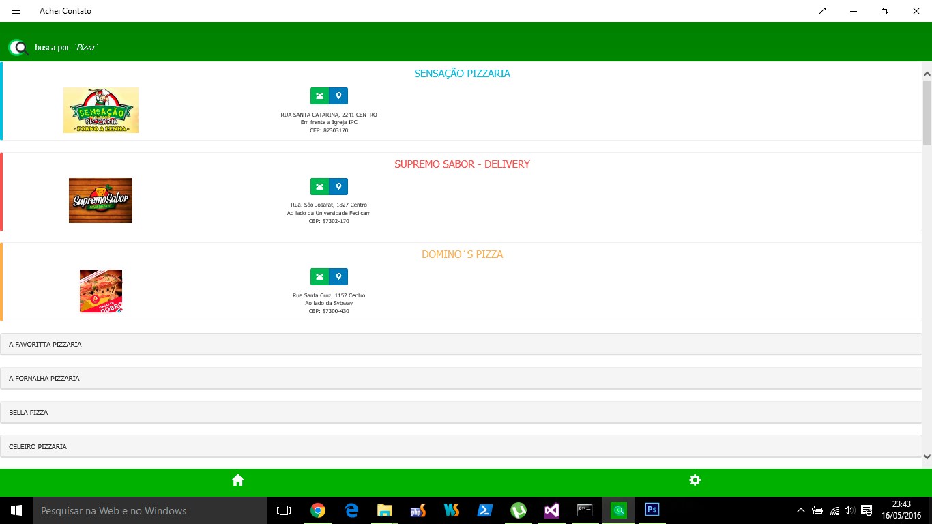Image resolution: width=932 pixels, height=524 pixels.
Task: Open PhpStorm from taskbar
Action: (418, 510)
